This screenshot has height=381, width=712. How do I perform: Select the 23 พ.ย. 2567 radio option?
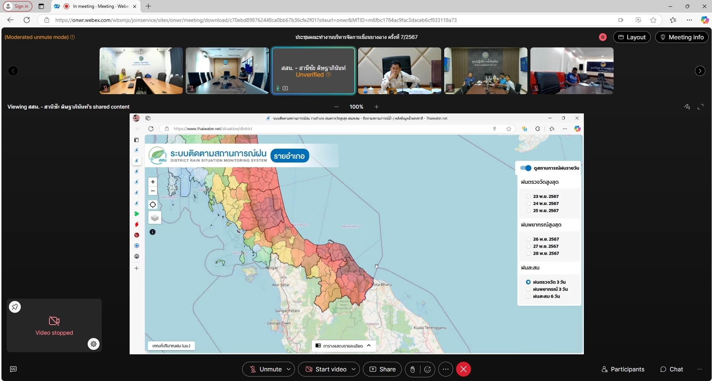point(528,196)
